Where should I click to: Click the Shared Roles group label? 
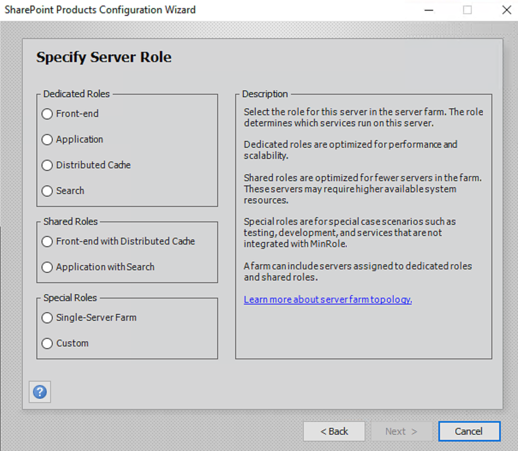(x=70, y=221)
